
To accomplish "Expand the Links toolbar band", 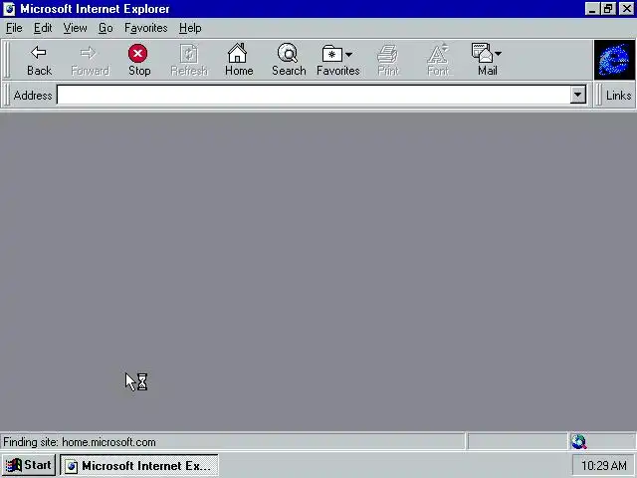I will tap(618, 96).
